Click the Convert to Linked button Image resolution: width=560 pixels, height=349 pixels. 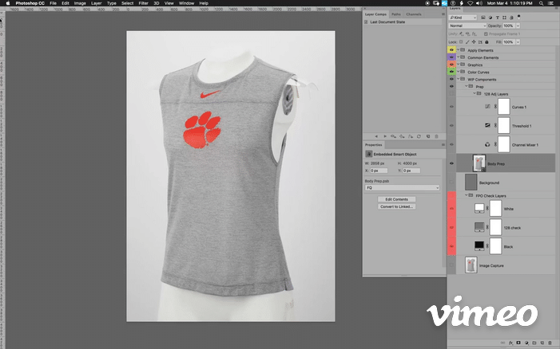tap(396, 206)
